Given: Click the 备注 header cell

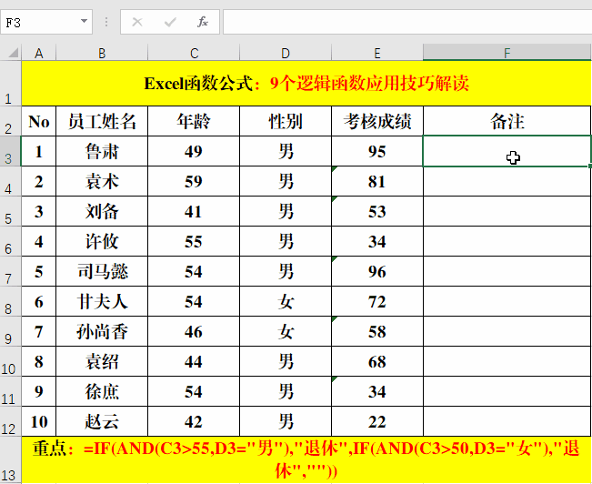Looking at the screenshot, I should pos(507,121).
